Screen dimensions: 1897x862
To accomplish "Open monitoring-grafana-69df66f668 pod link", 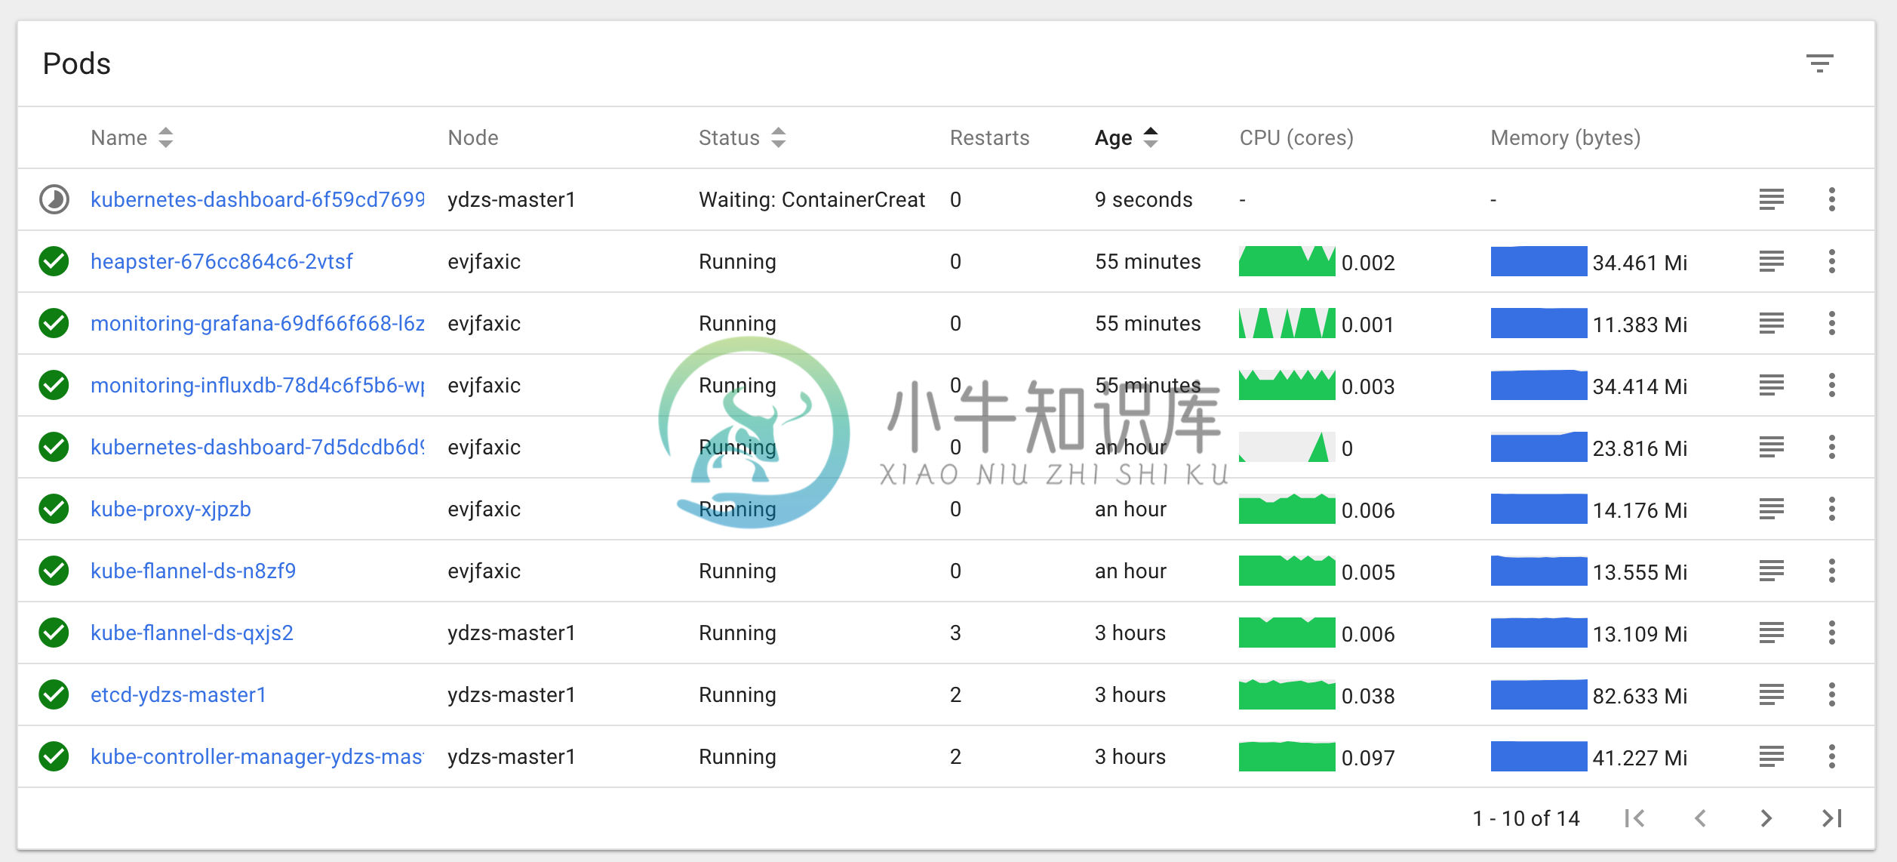I will 257,323.
